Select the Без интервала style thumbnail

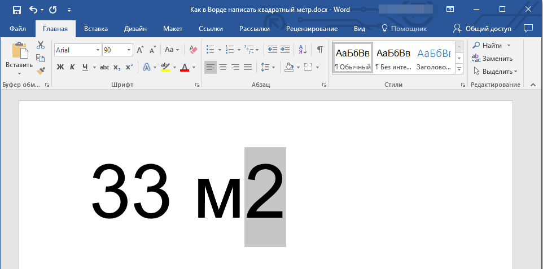(393, 58)
